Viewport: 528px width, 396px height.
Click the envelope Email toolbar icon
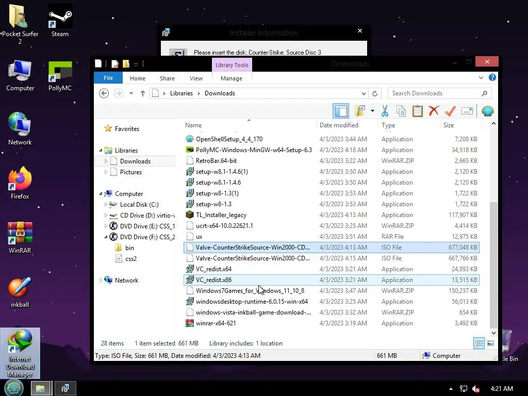click(x=467, y=111)
